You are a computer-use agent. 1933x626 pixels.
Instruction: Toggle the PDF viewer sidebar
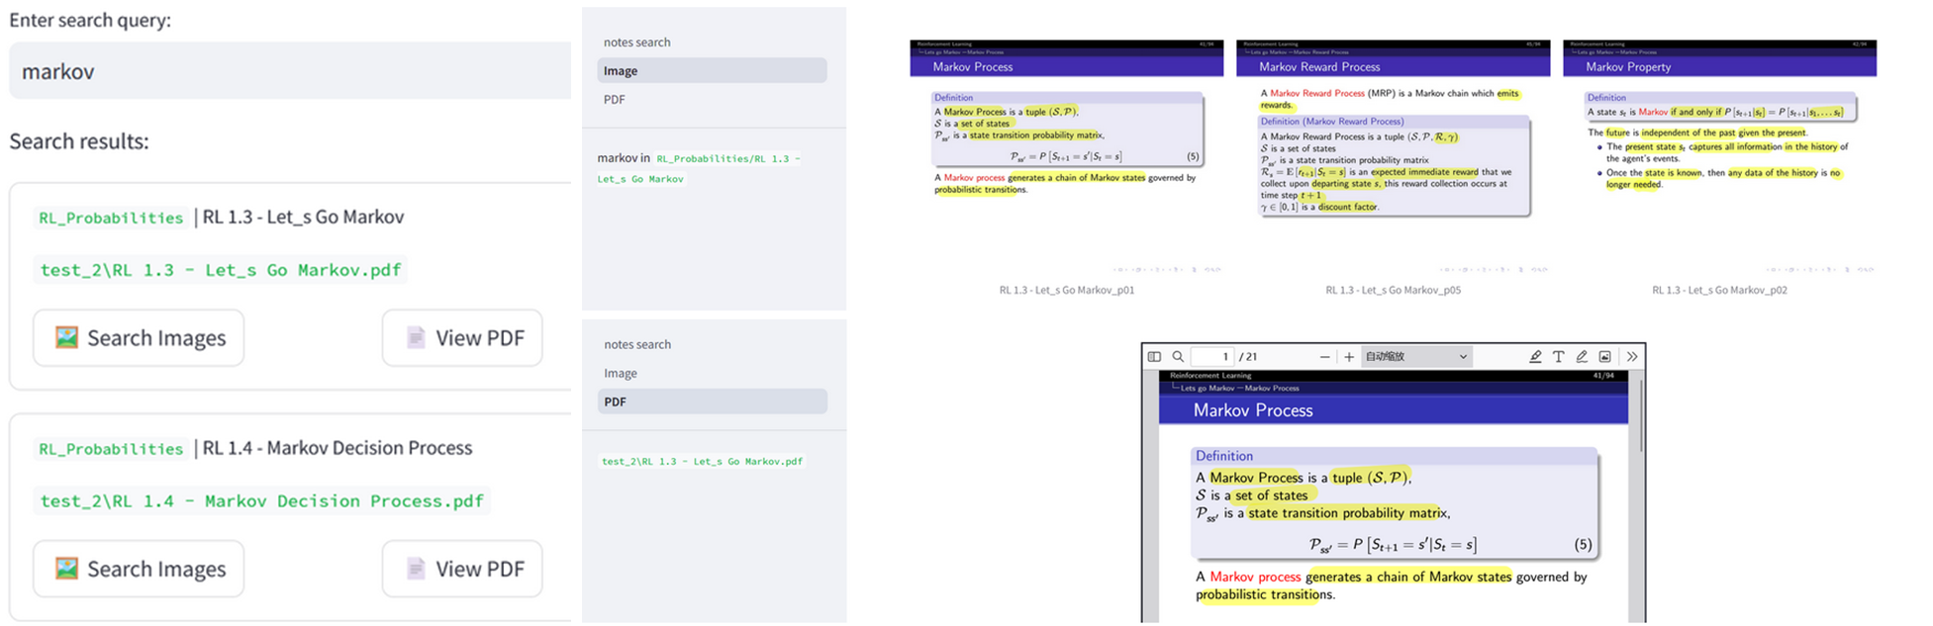tap(1154, 357)
